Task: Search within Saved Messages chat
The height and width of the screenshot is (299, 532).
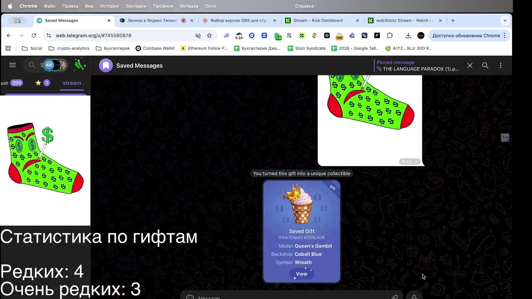Action: (x=485, y=66)
